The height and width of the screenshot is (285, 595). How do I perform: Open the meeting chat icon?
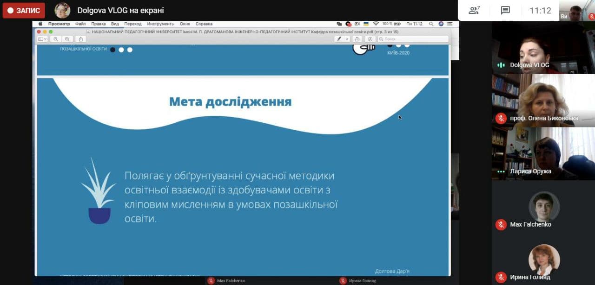pos(505,10)
